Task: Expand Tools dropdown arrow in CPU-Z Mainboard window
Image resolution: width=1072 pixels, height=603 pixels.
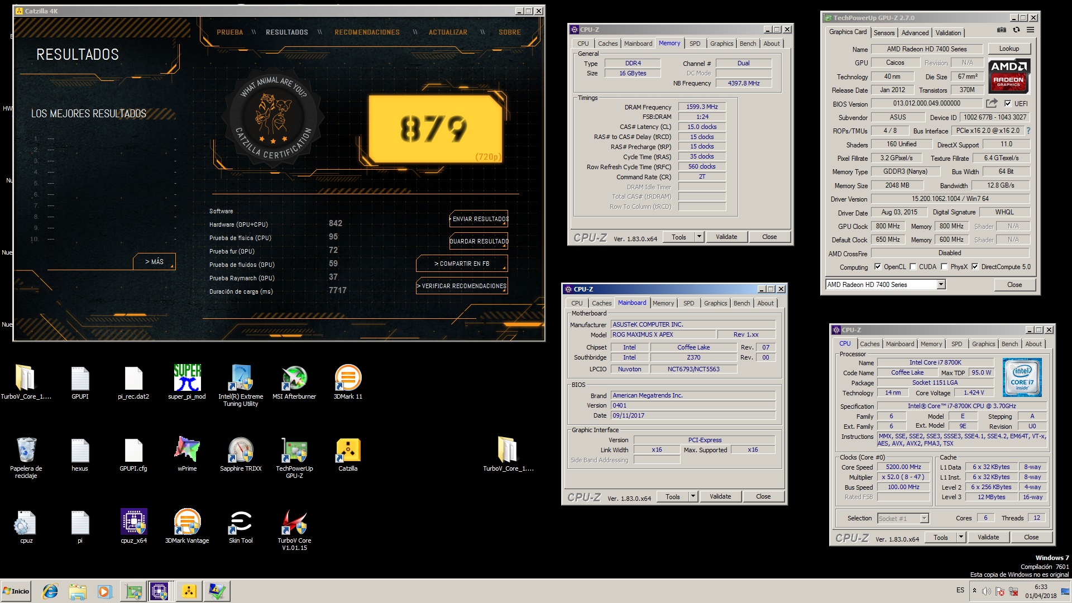Action: point(692,496)
